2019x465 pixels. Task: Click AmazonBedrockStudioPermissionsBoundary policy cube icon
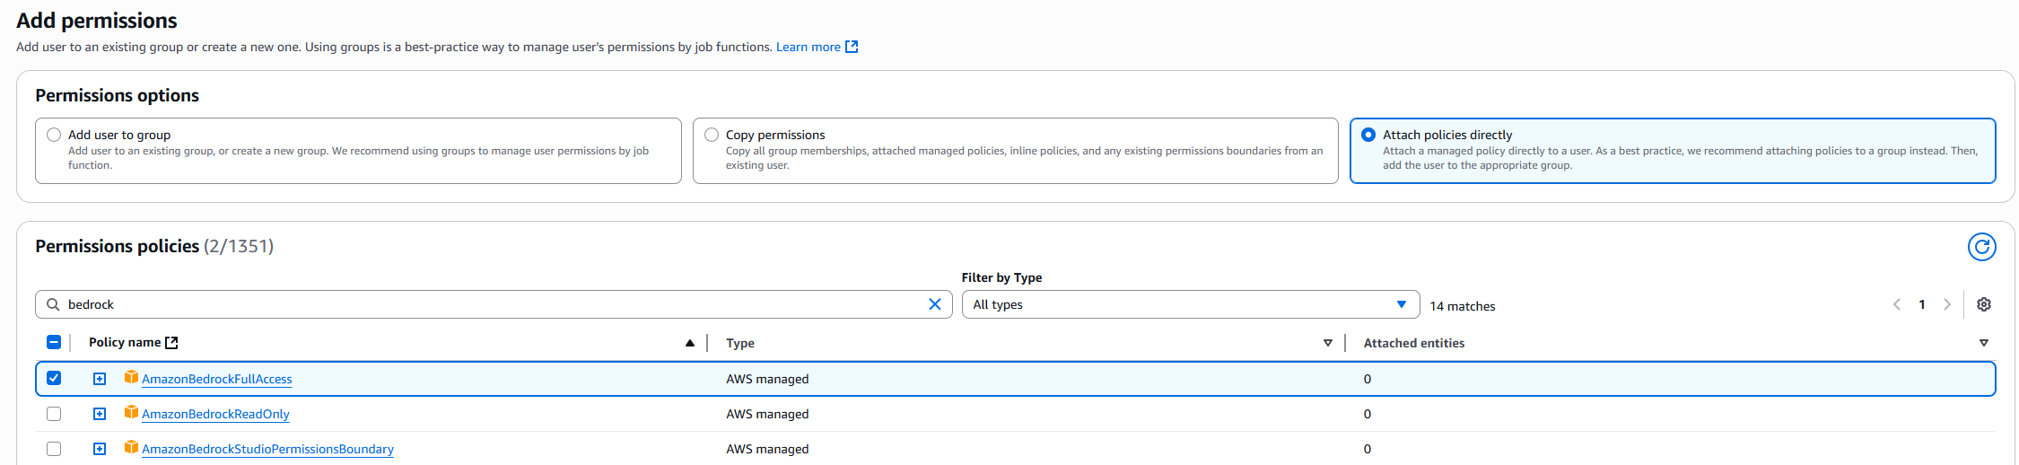click(131, 447)
